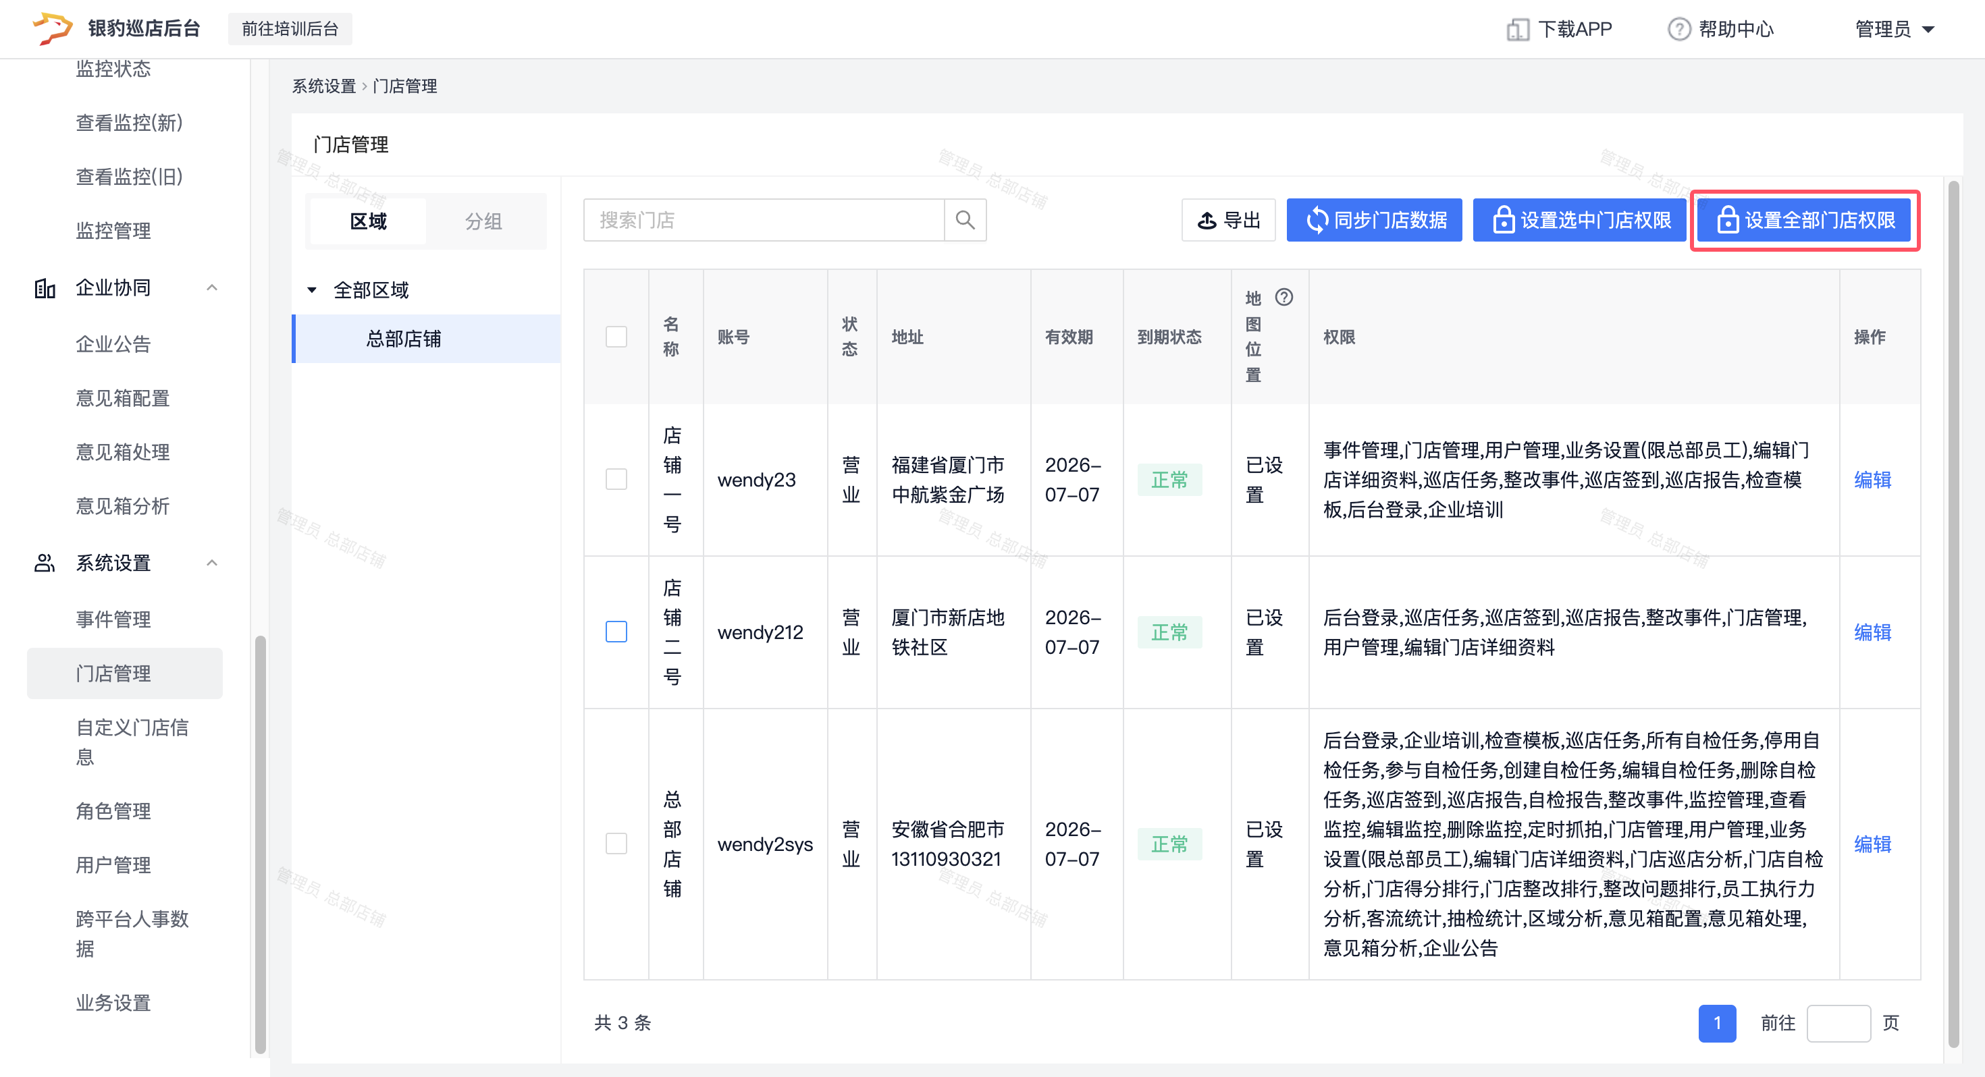The height and width of the screenshot is (1077, 1985).
Task: Check the select-all header checkbox
Action: [616, 337]
